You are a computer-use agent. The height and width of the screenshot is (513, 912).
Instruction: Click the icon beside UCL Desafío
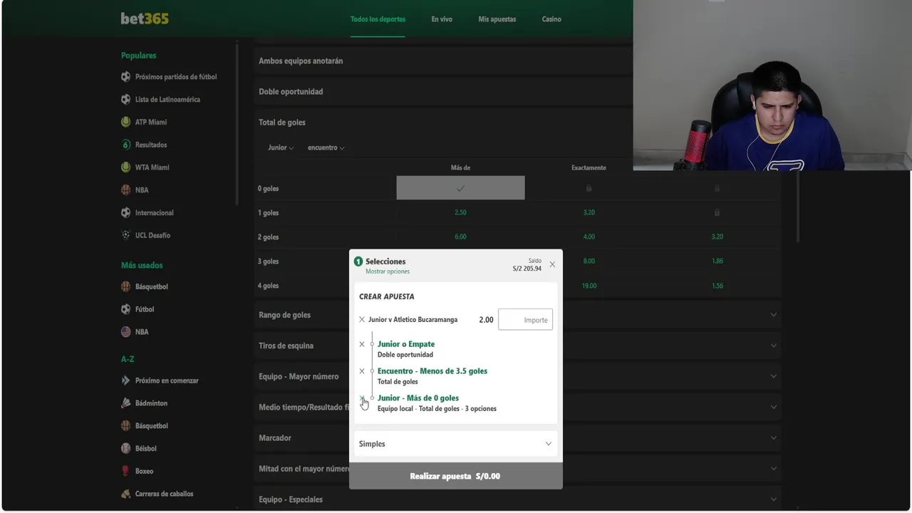126,235
